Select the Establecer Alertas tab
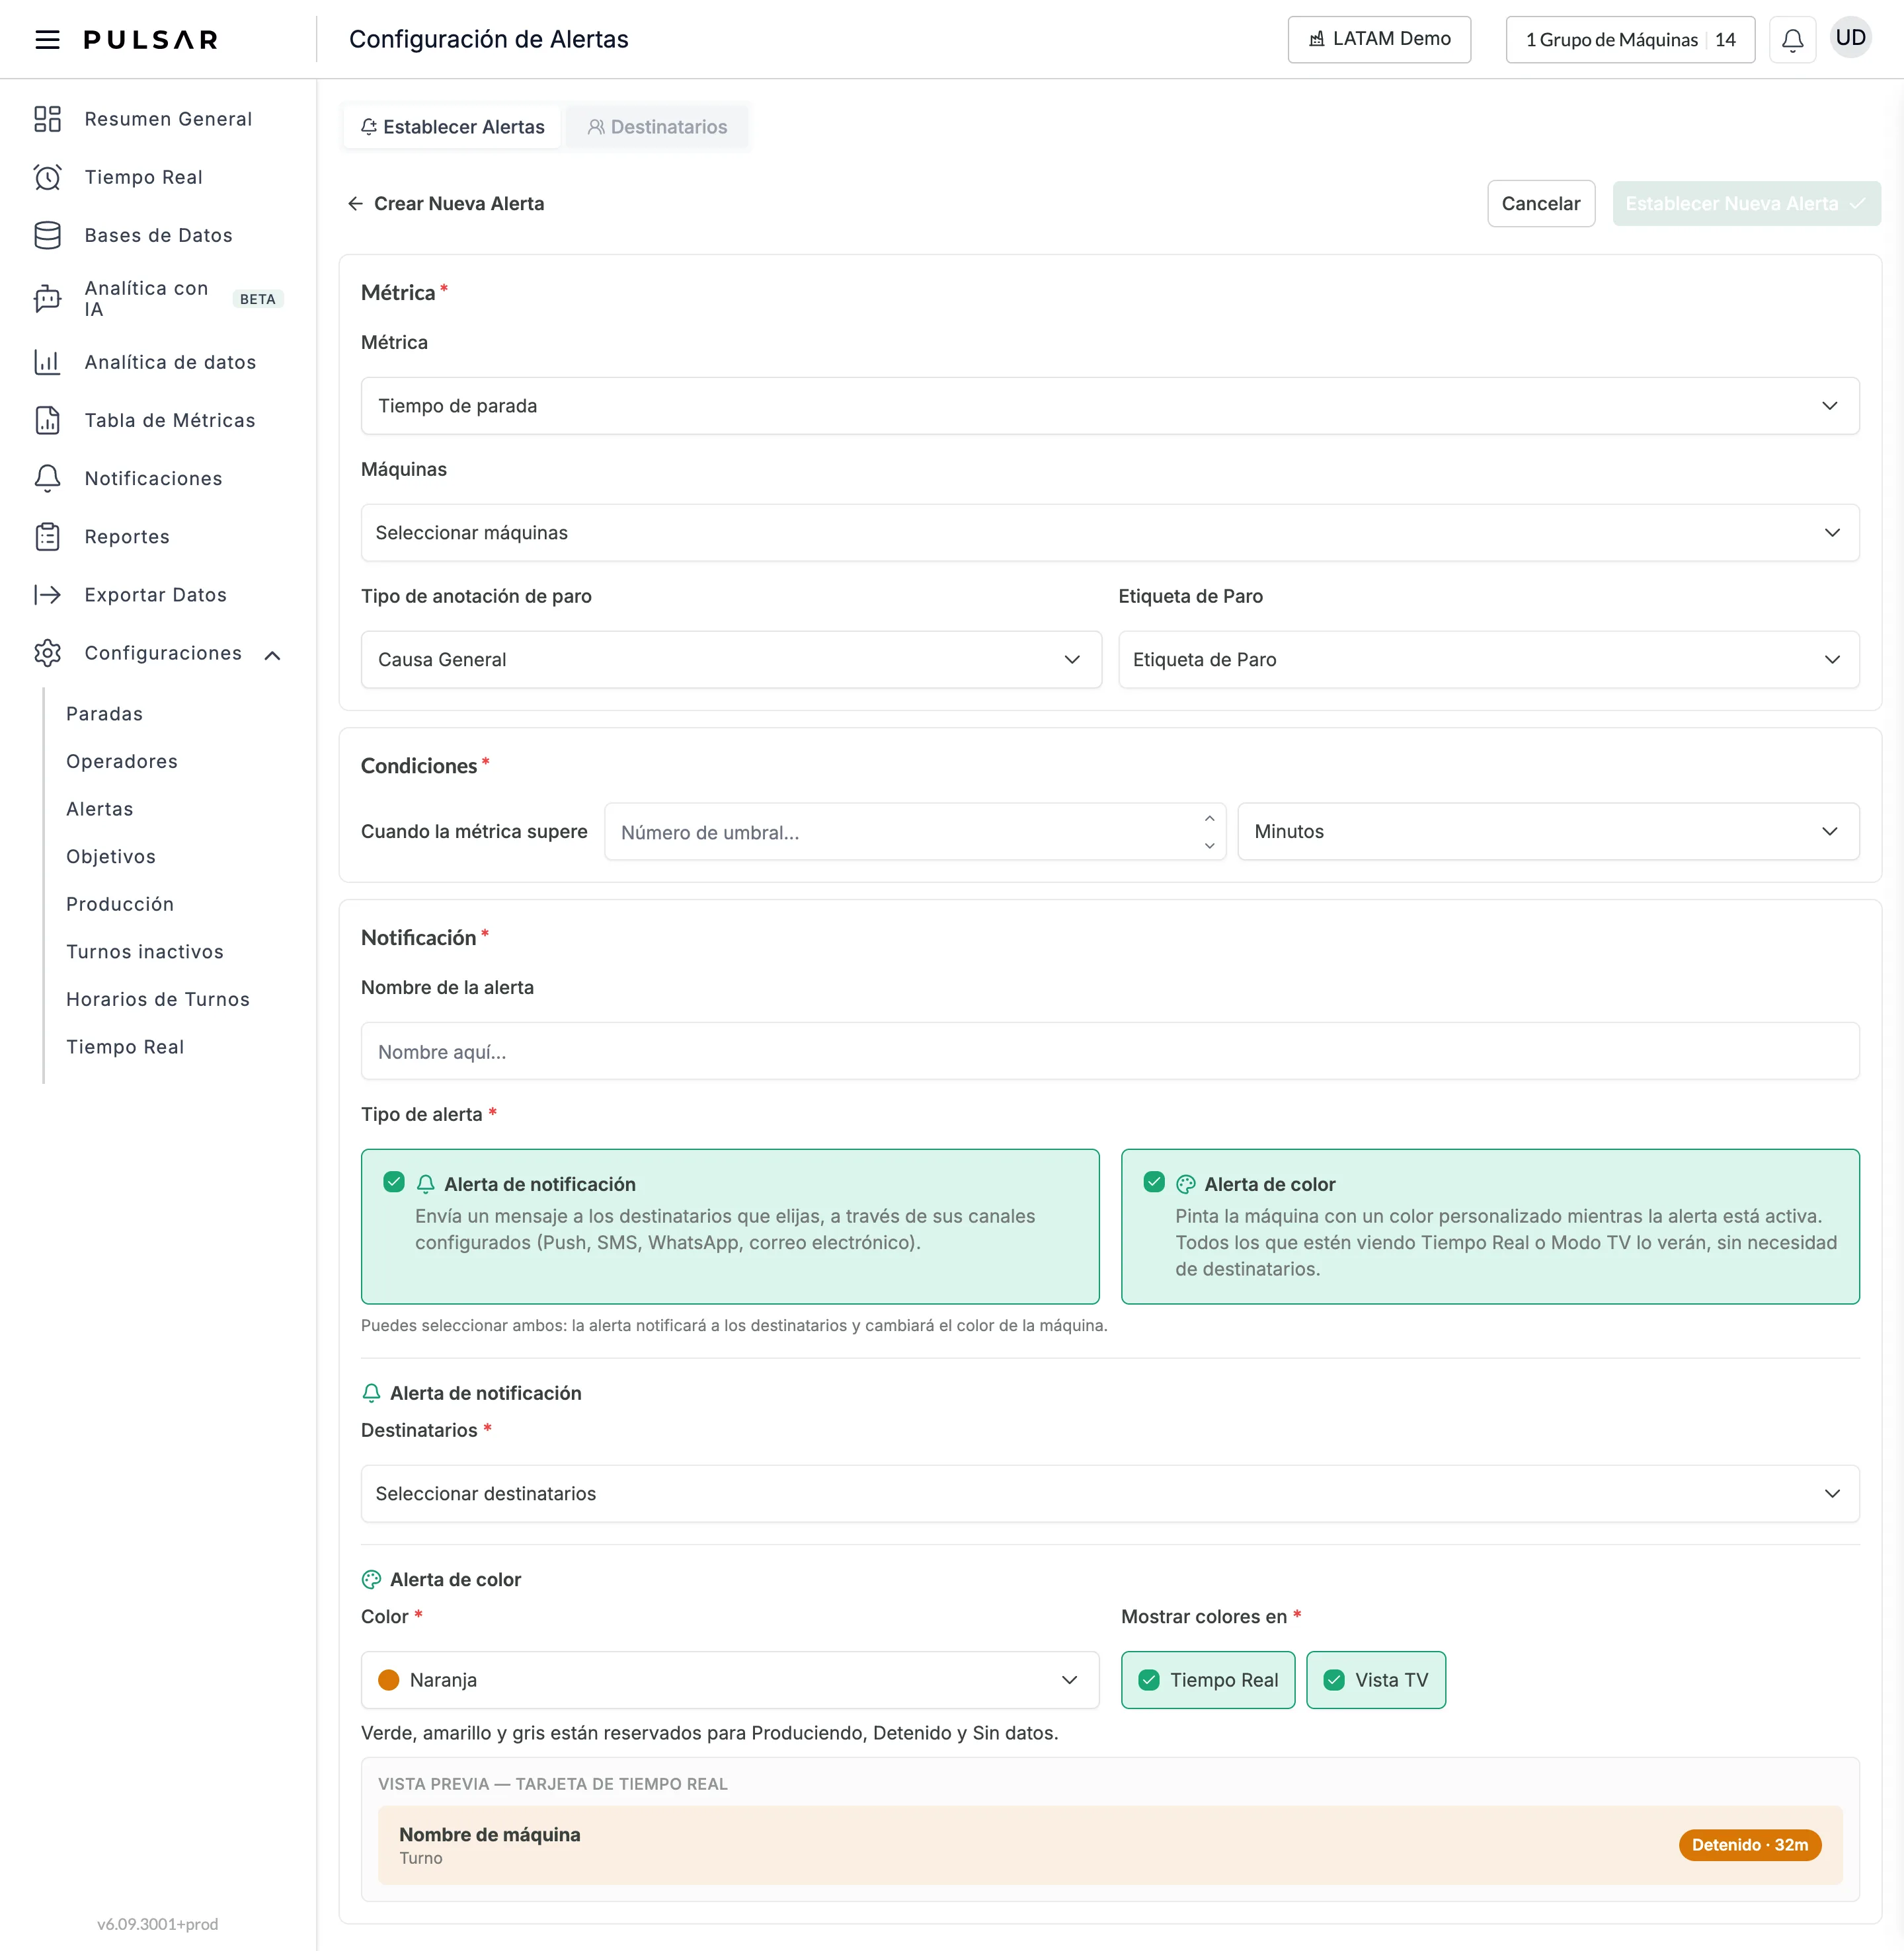Viewport: 1904px width, 1951px height. [452, 127]
